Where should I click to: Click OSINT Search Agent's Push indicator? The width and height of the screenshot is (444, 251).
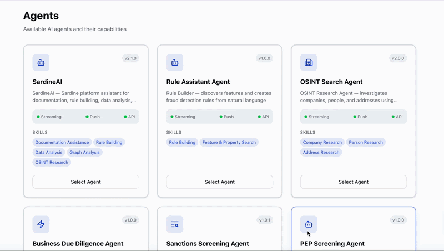tap(360, 117)
